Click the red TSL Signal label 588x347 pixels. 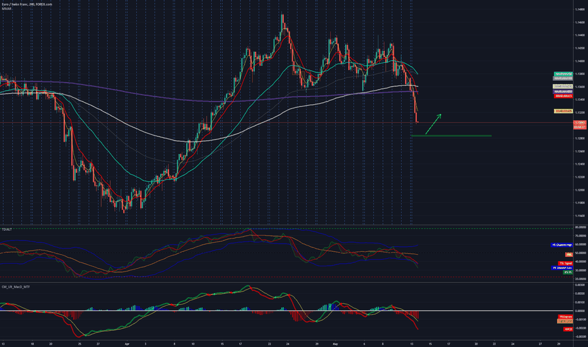(565, 263)
